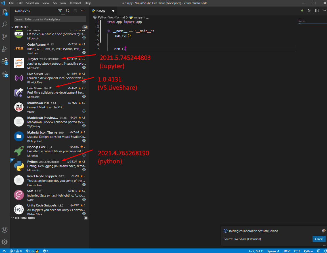Select the Markdown Preview extension entry

tap(50, 122)
